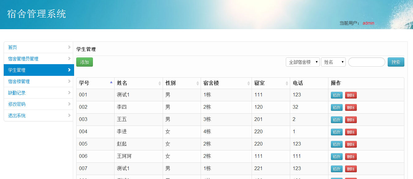
Task: Go to 修改密码 in the sidebar
Action: (17, 104)
